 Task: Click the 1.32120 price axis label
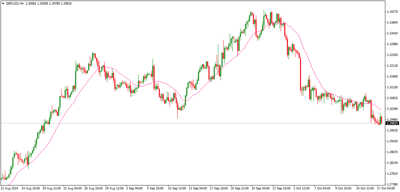pyautogui.click(x=392, y=66)
